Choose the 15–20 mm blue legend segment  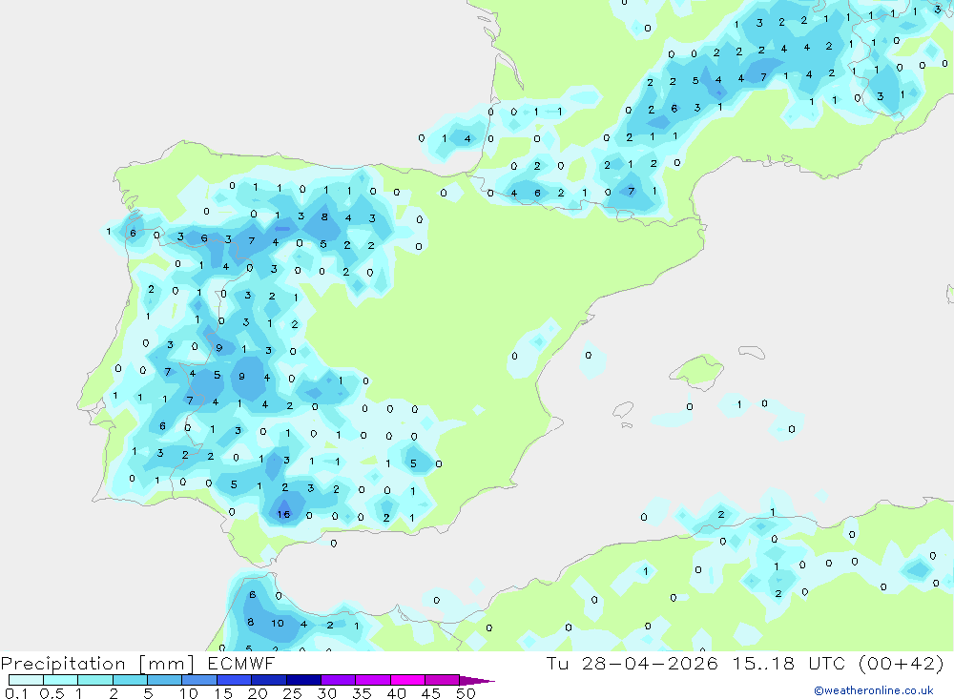pyautogui.click(x=235, y=680)
